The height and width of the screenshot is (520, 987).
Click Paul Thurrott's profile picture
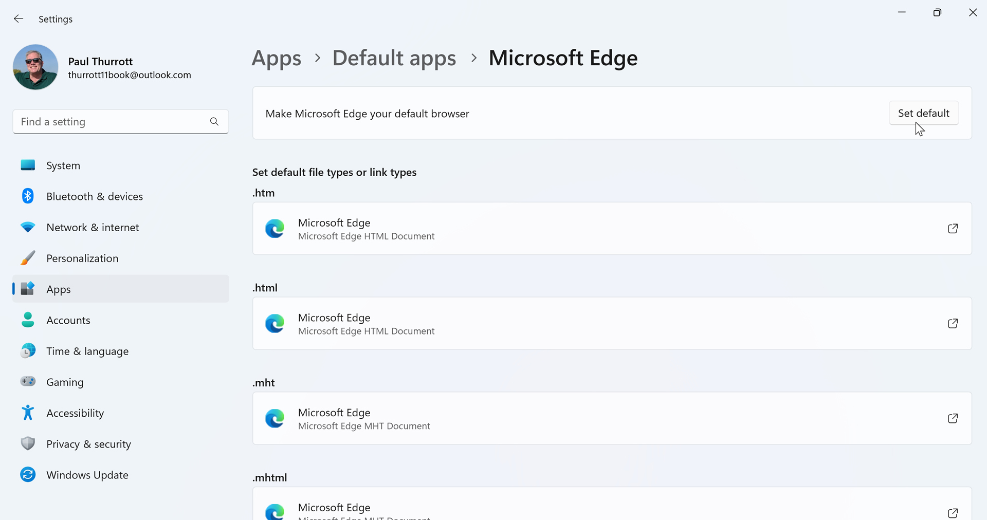click(35, 67)
